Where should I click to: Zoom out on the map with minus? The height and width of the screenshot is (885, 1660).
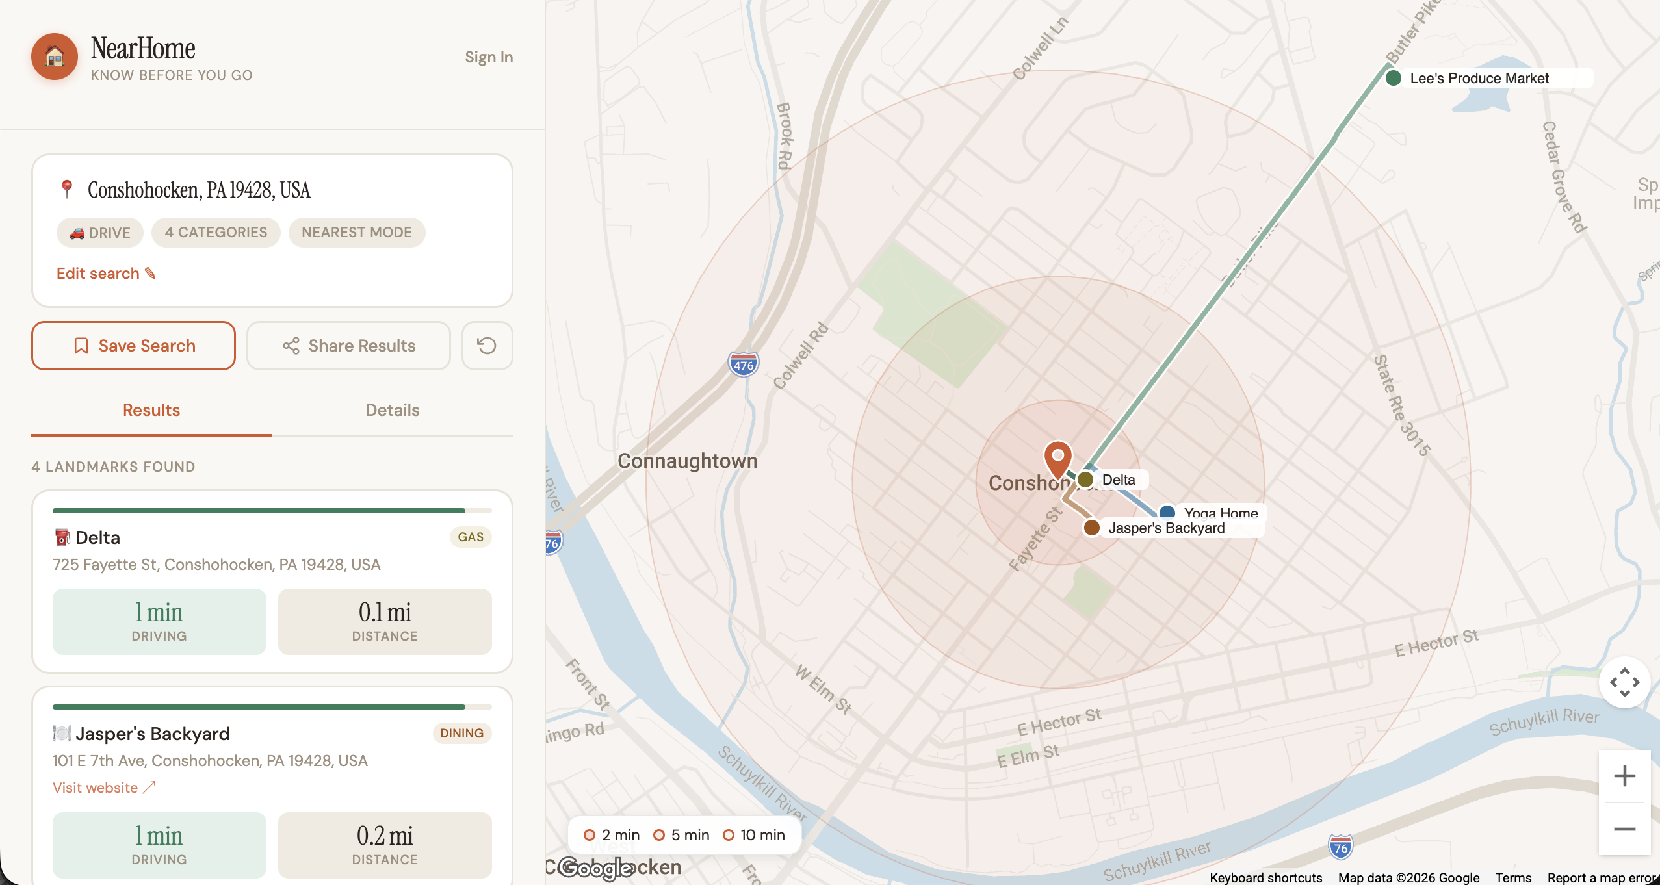pyautogui.click(x=1624, y=828)
